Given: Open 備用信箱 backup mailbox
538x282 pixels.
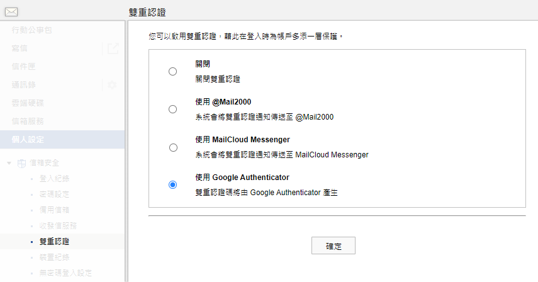Looking at the screenshot, I should tap(54, 210).
